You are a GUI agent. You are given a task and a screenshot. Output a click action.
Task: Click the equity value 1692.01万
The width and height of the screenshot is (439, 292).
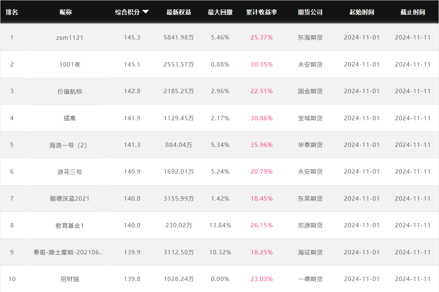point(179,171)
